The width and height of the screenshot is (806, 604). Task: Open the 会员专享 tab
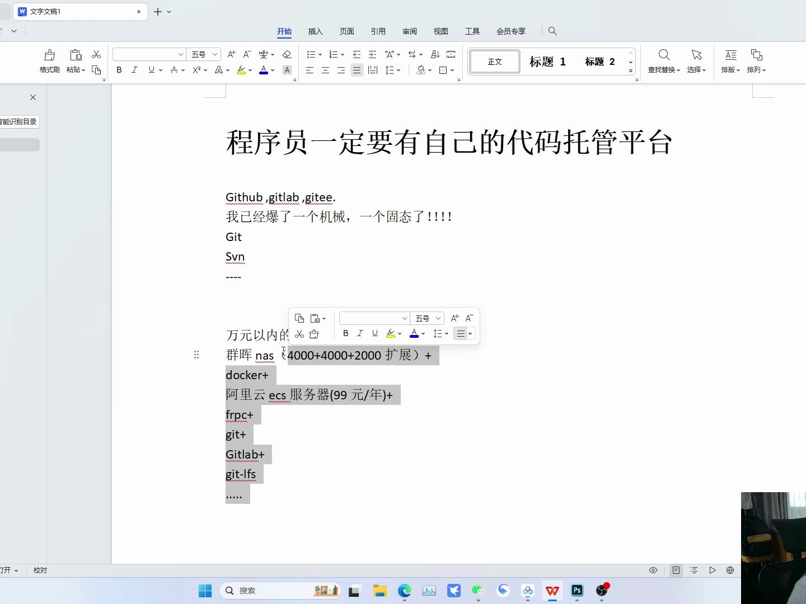click(511, 31)
